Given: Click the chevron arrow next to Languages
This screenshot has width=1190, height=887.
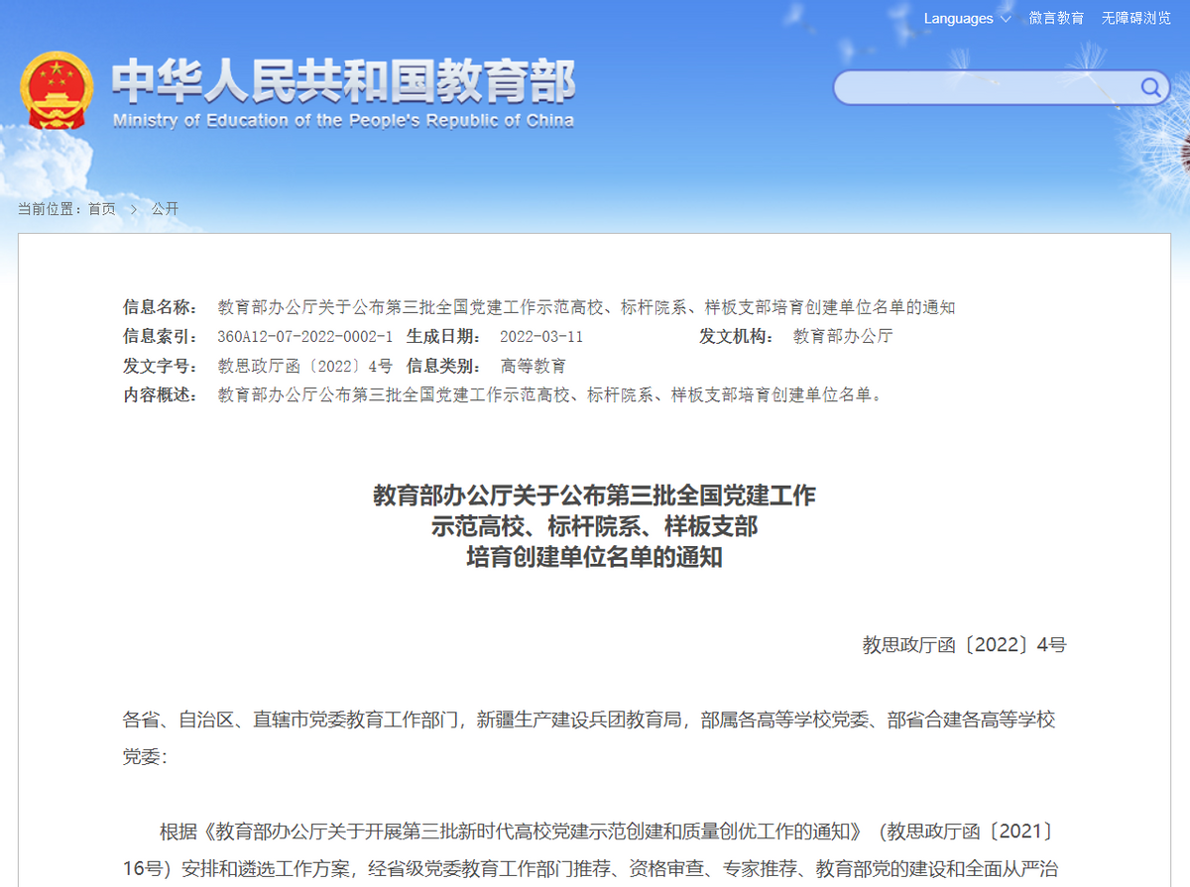Looking at the screenshot, I should (x=1005, y=18).
